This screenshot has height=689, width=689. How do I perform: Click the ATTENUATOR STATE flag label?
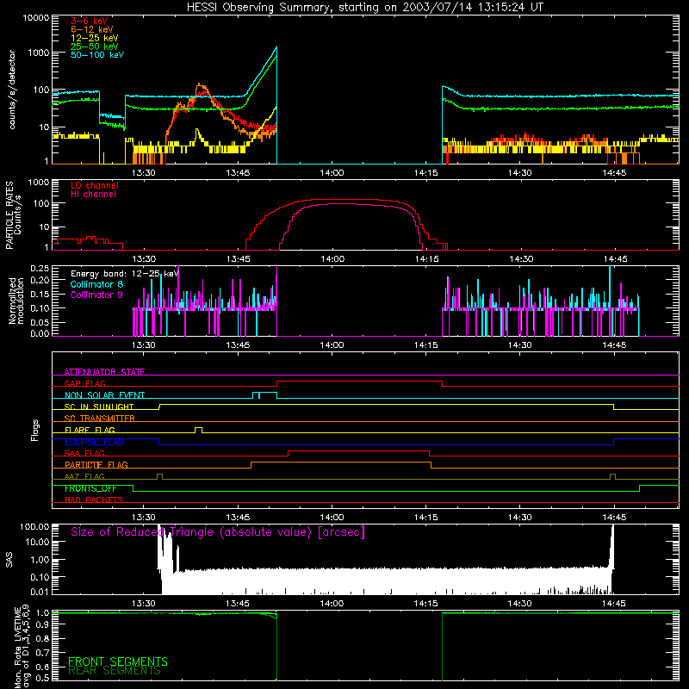[x=104, y=372]
